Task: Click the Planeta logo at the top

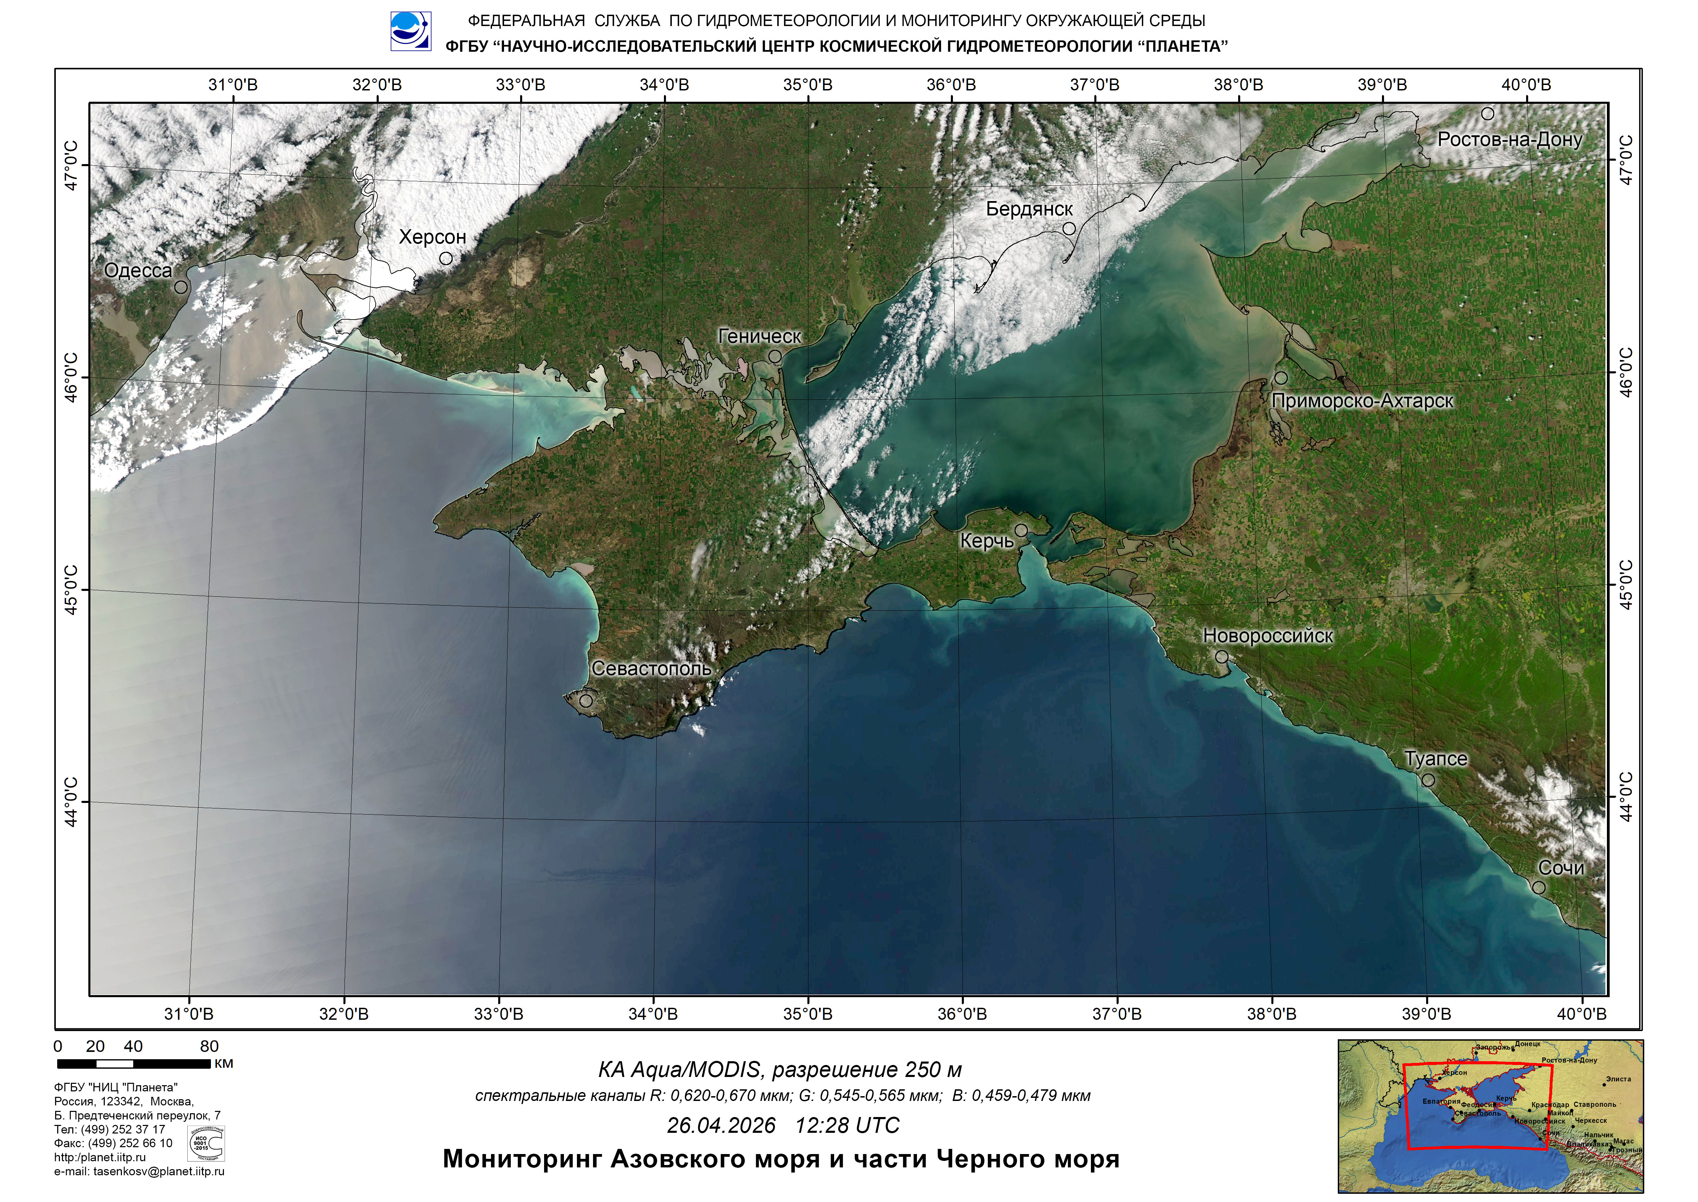Action: coord(411,31)
